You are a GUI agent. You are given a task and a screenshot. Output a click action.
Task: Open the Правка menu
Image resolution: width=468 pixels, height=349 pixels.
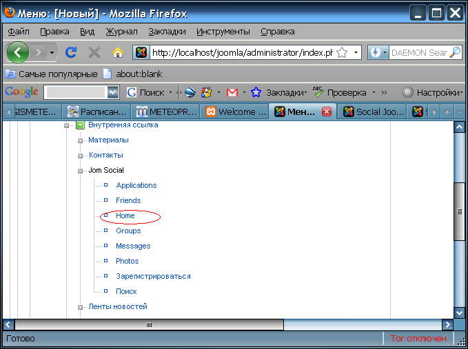[x=54, y=31]
